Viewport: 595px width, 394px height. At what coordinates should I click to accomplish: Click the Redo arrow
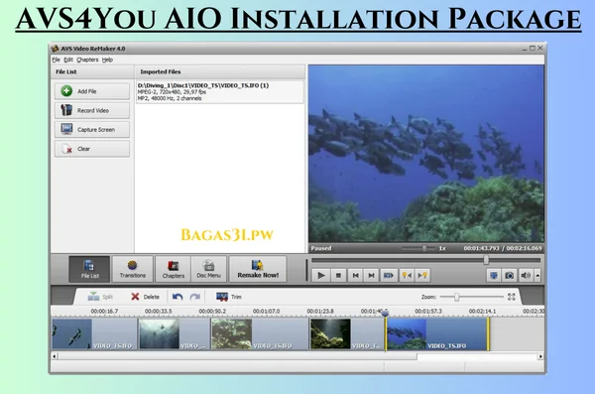pos(195,297)
